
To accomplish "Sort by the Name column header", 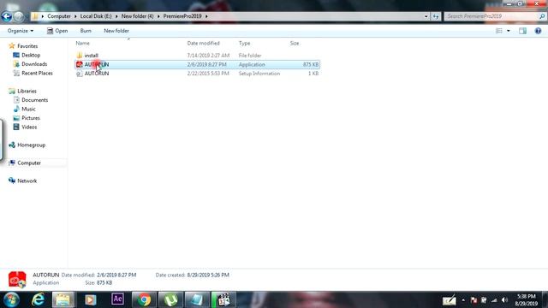I will coord(82,44).
